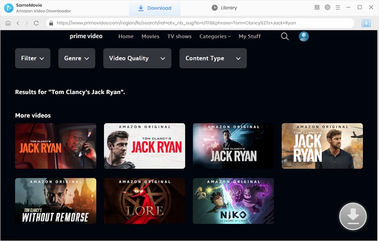Screen dimensions: 379x241
Task: Switch to the Library tab
Action: (224, 8)
